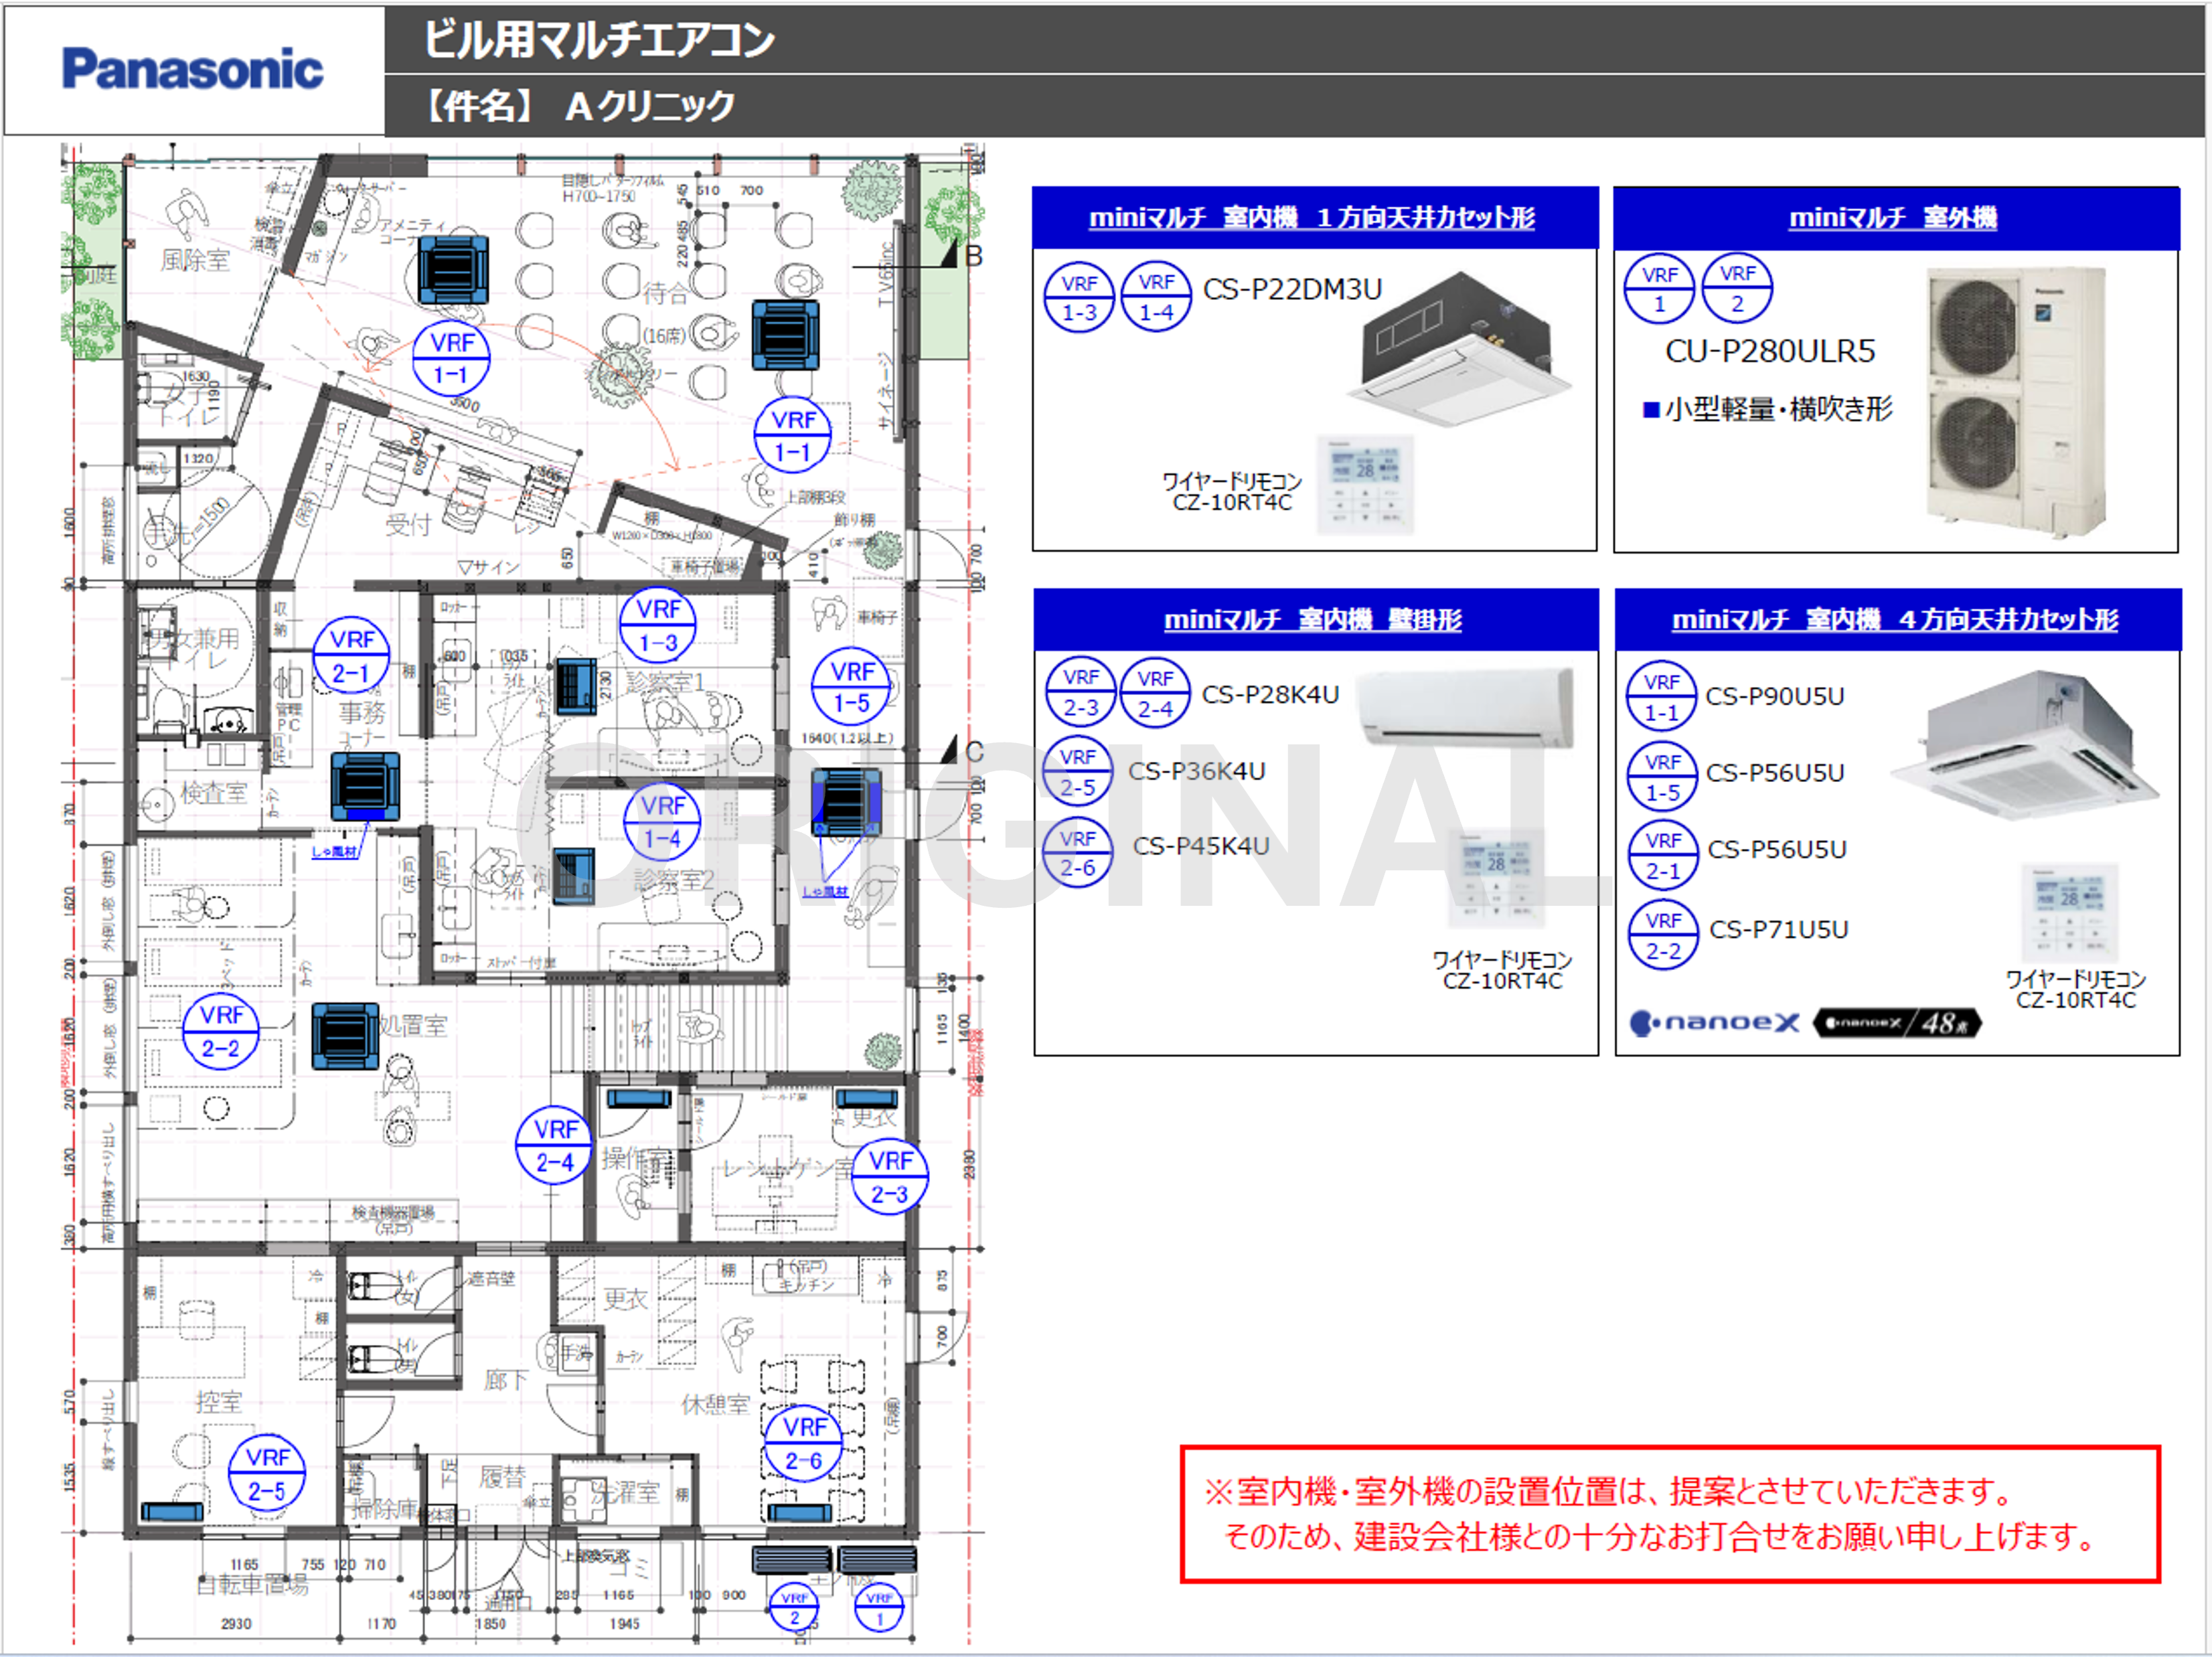Image resolution: width=2212 pixels, height=1657 pixels.
Task: Click the outdoor VRF 2 marker below the floor plan
Action: (x=794, y=1607)
